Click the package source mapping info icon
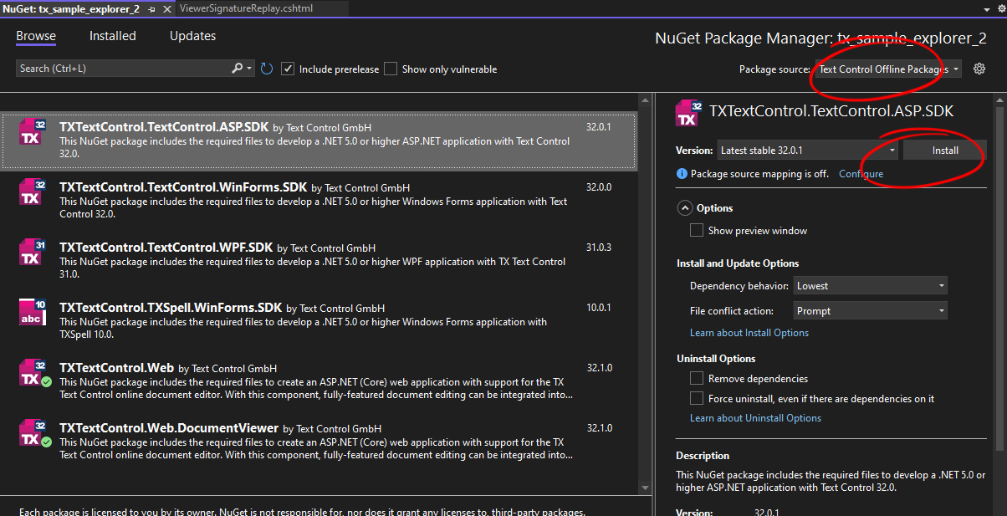This screenshot has width=1007, height=516. pyautogui.click(x=682, y=174)
